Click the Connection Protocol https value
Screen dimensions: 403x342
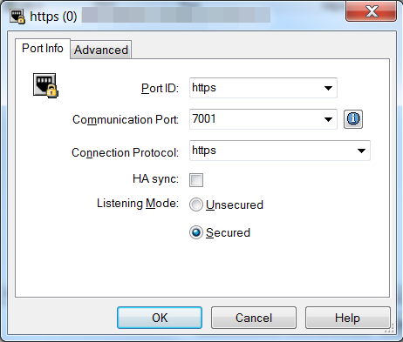click(204, 151)
